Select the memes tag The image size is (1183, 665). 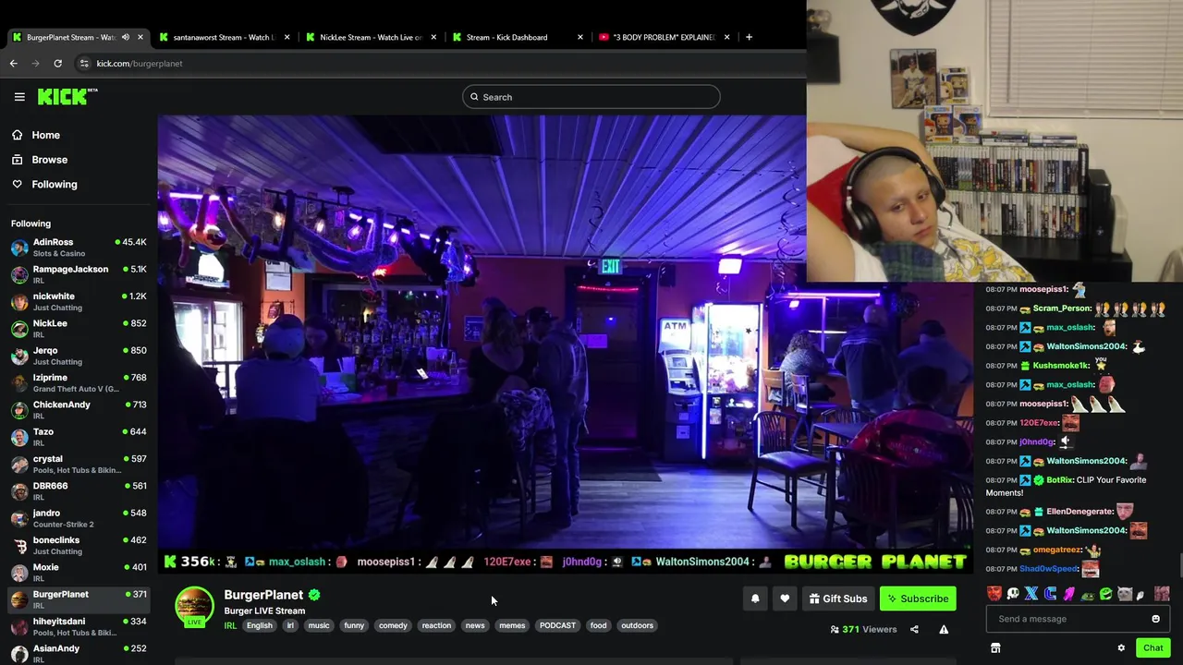click(512, 625)
